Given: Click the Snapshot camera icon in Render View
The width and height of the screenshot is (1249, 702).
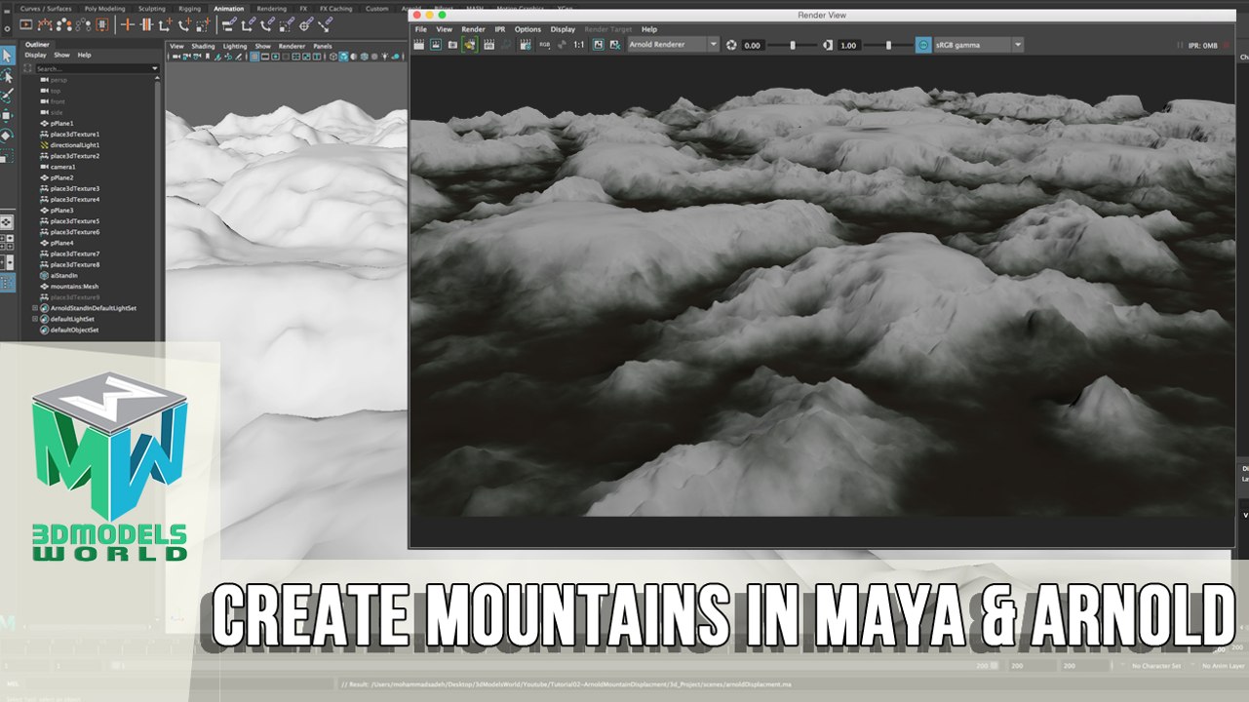Looking at the screenshot, I should [x=452, y=45].
